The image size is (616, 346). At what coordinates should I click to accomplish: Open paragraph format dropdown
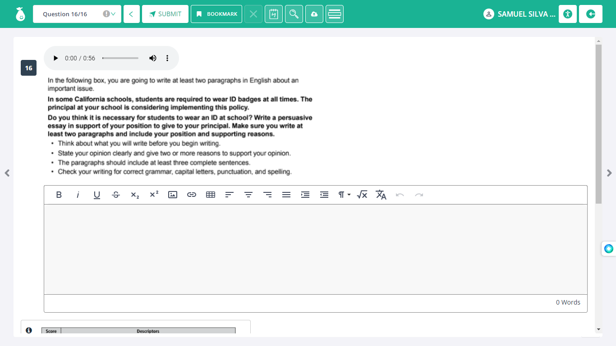point(345,195)
